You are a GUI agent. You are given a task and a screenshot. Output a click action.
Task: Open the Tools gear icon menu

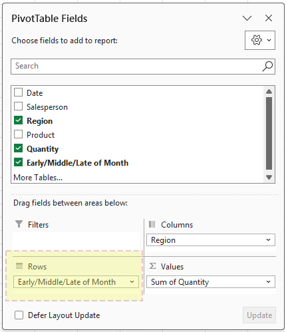pos(257,40)
